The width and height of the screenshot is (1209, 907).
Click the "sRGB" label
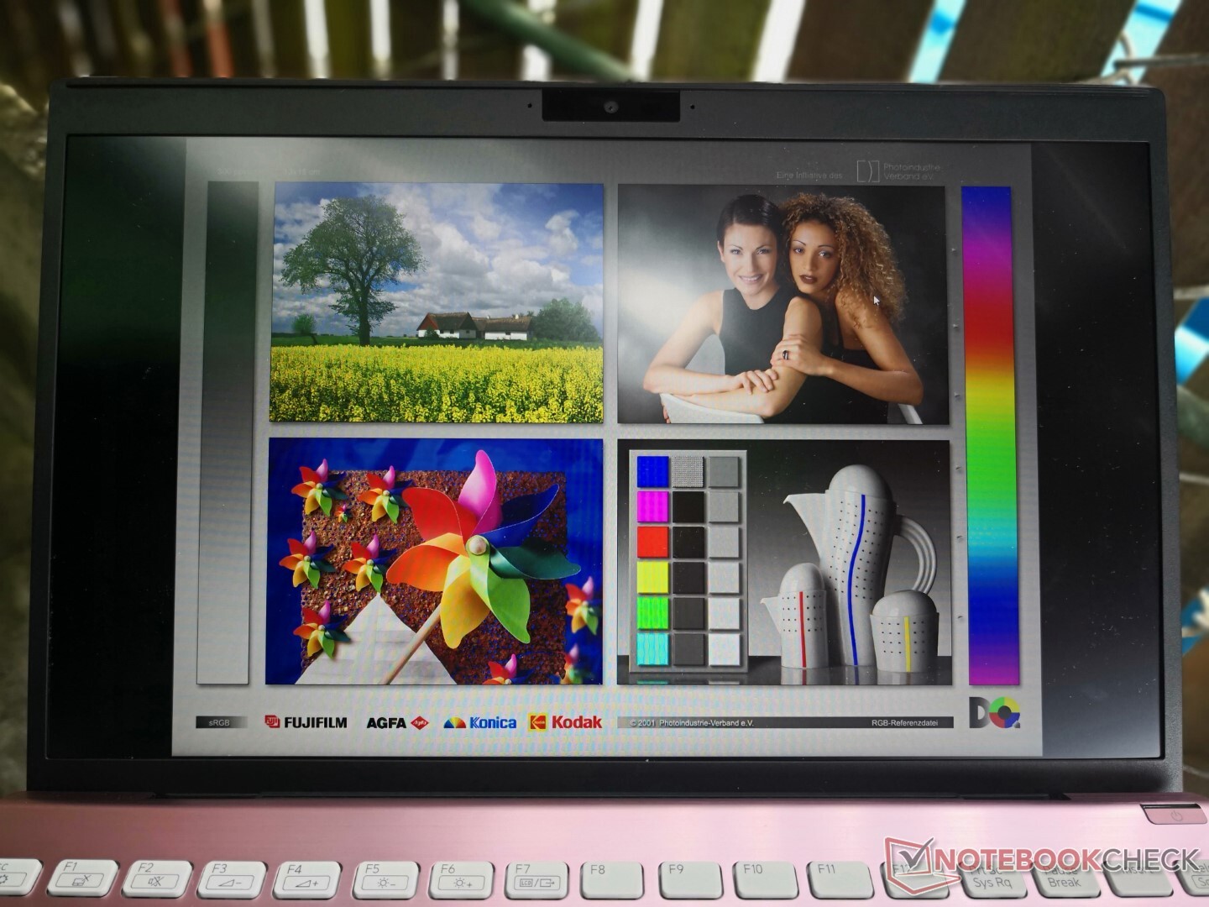219,722
